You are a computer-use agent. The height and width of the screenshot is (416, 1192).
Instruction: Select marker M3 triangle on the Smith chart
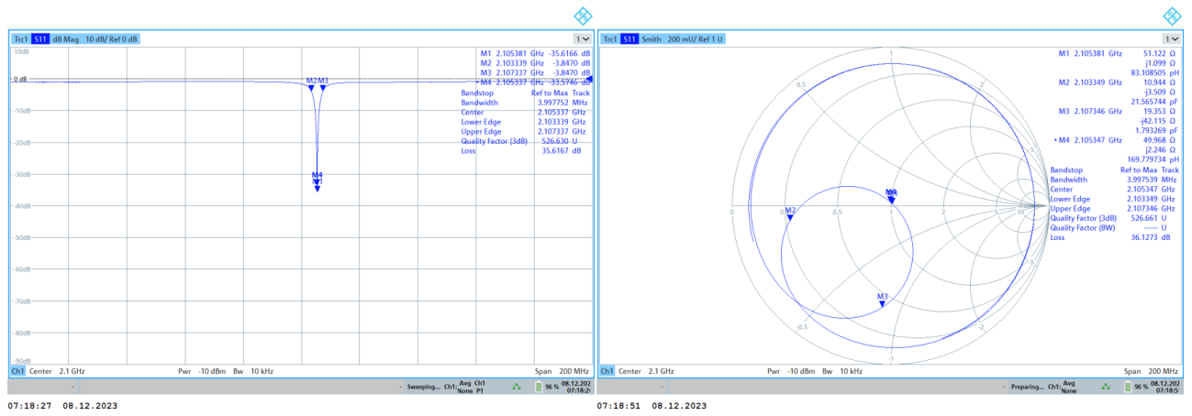(x=882, y=303)
